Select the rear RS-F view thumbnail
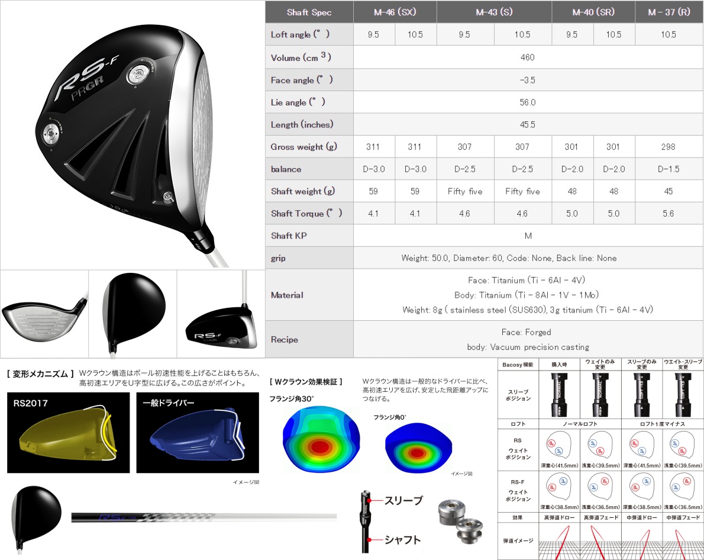This screenshot has width=704, height=560. (x=221, y=314)
